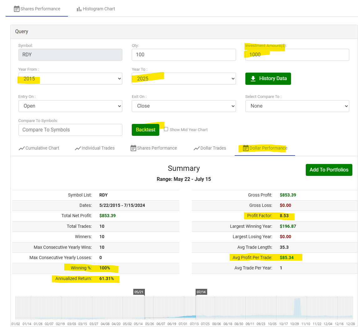Expand the Year To dropdown

point(183,79)
